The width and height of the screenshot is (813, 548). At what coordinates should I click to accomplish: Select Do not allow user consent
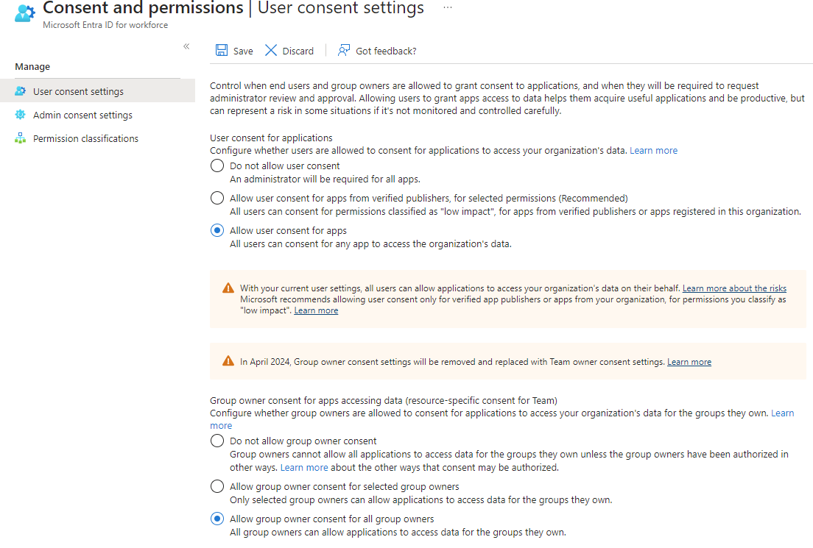click(x=217, y=166)
